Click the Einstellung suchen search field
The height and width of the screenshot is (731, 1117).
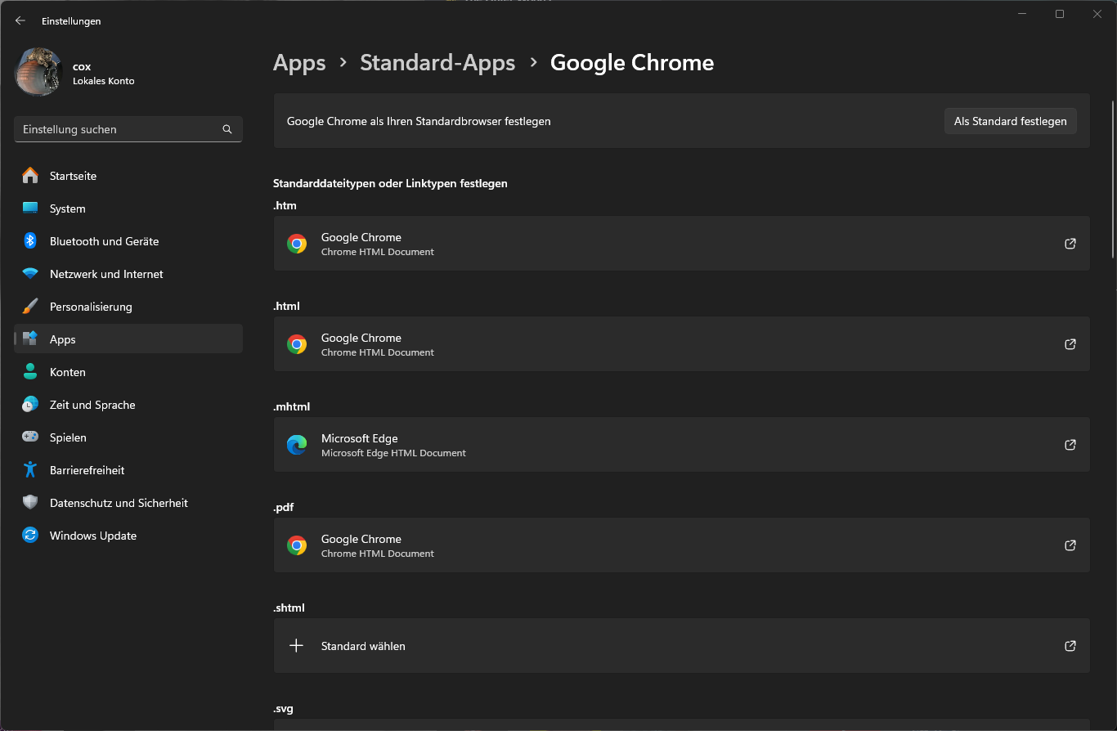[119, 129]
